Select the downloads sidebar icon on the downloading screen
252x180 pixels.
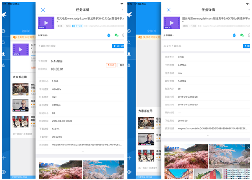[x=4, y=54]
